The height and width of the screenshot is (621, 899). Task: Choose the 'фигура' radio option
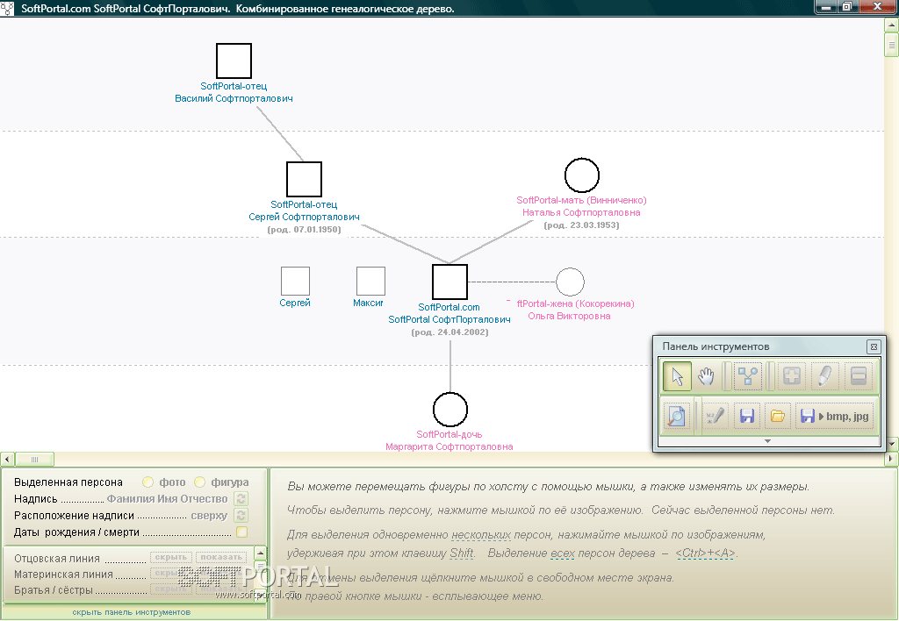tap(199, 482)
